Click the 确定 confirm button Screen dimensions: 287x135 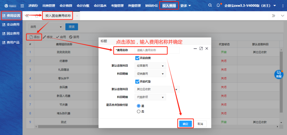tap(185, 124)
